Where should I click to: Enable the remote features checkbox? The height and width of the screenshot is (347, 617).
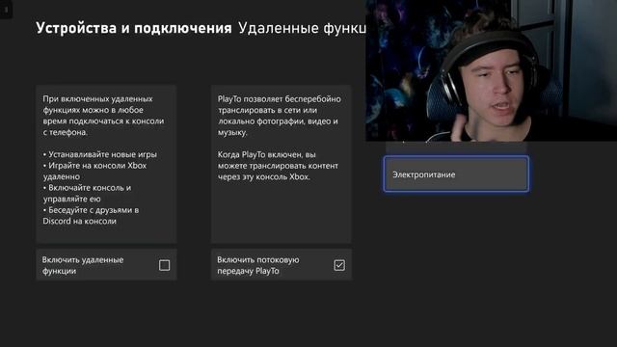click(x=165, y=265)
